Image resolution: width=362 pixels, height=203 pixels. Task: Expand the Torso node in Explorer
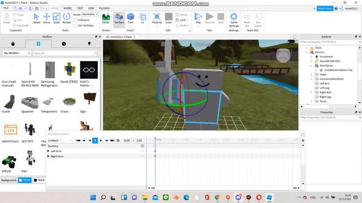(x=311, y=101)
